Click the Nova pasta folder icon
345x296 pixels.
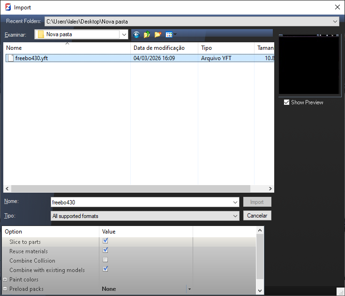(41, 34)
